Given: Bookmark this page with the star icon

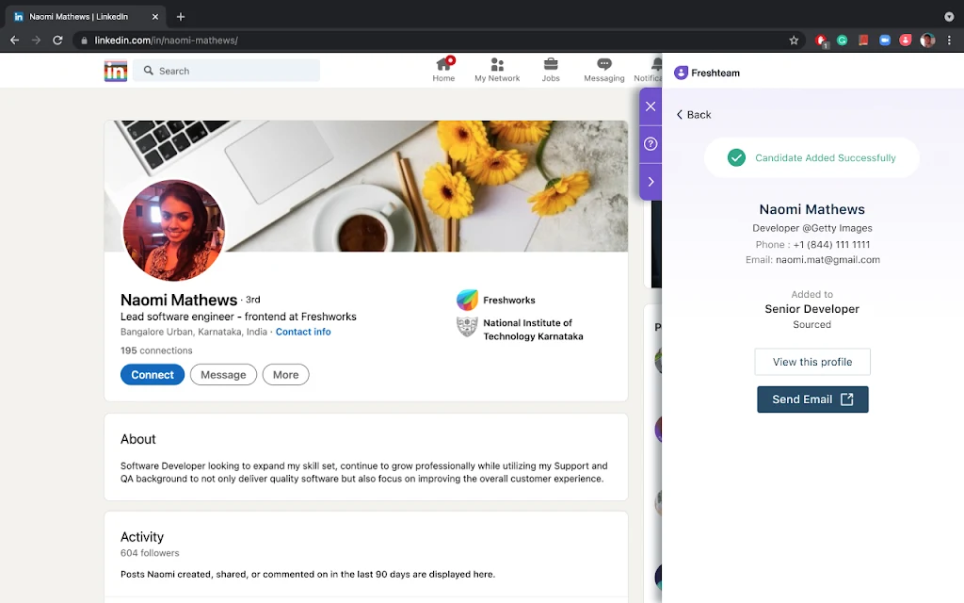Looking at the screenshot, I should click(794, 40).
